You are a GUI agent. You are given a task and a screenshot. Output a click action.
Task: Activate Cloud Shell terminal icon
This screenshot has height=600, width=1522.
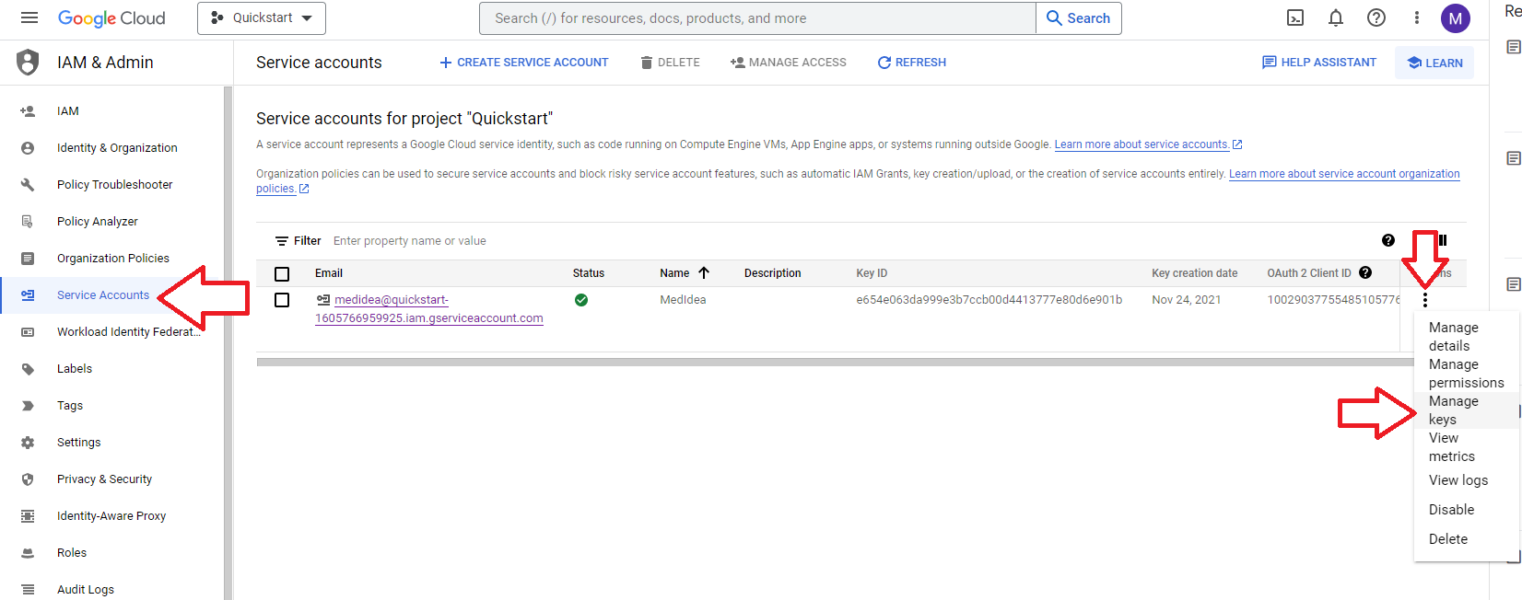pos(1295,17)
